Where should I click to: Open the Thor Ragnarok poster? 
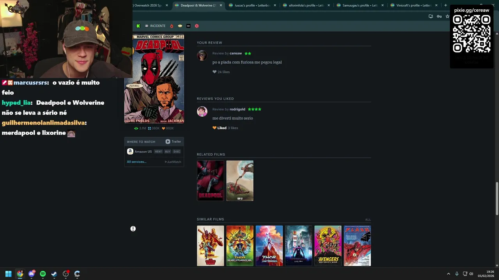tap(240, 246)
